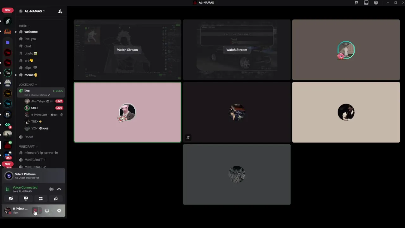Open the help question mark icon

pos(376,3)
